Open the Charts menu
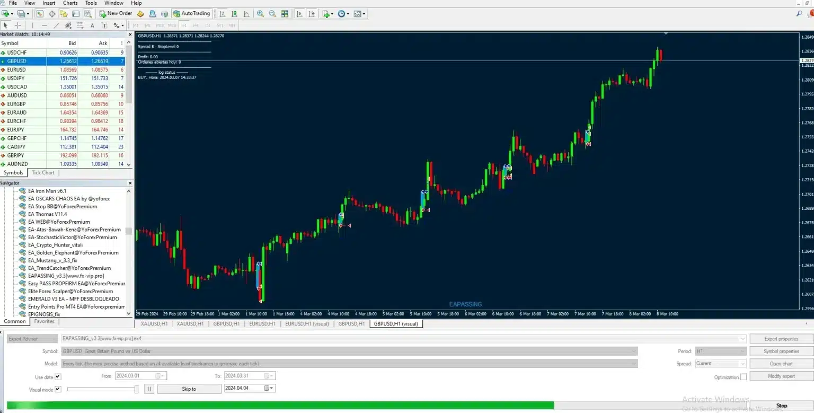The height and width of the screenshot is (413, 814). tap(70, 3)
